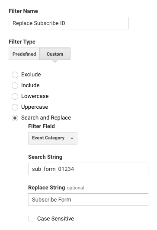Click the Filter Name heading label
This screenshot has height=230, width=157.
click(23, 11)
